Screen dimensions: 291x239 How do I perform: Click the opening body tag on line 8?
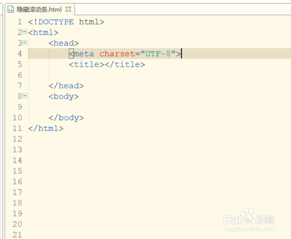(x=63, y=96)
